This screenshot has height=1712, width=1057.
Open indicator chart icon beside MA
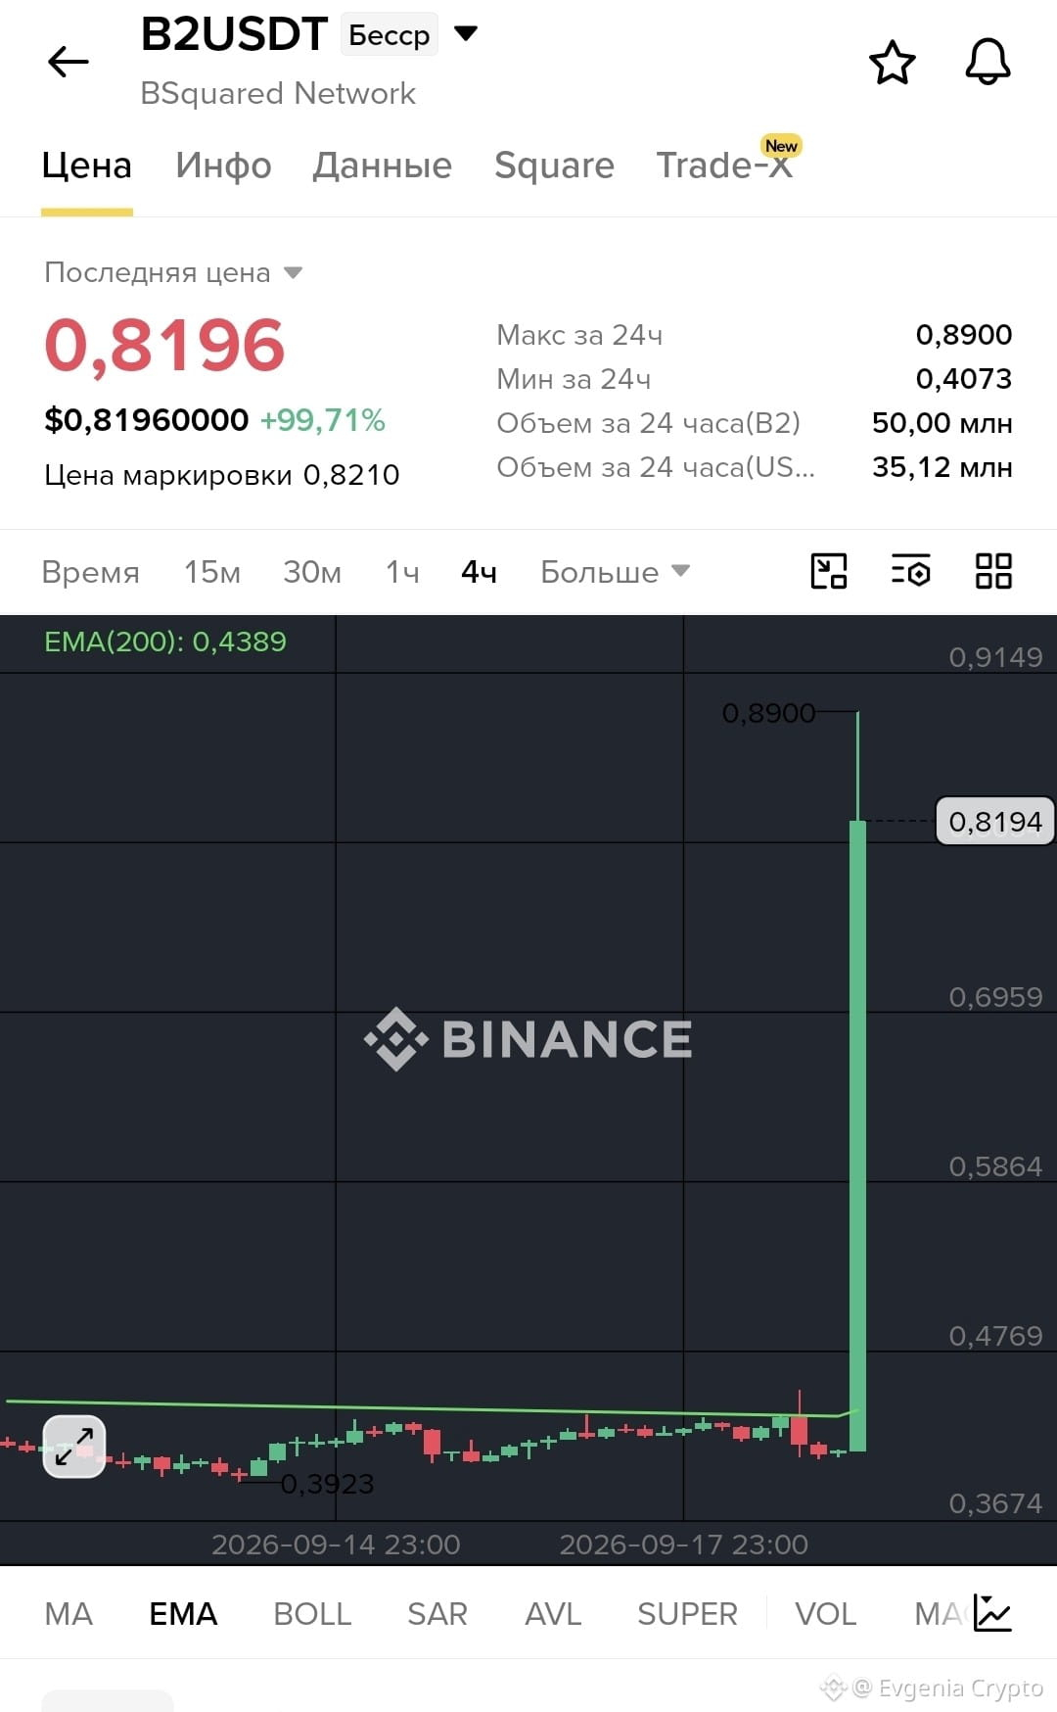(x=992, y=1613)
